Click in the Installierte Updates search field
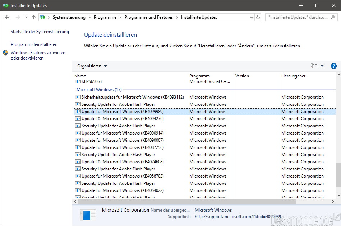The width and height of the screenshot is (341, 226). [298, 17]
